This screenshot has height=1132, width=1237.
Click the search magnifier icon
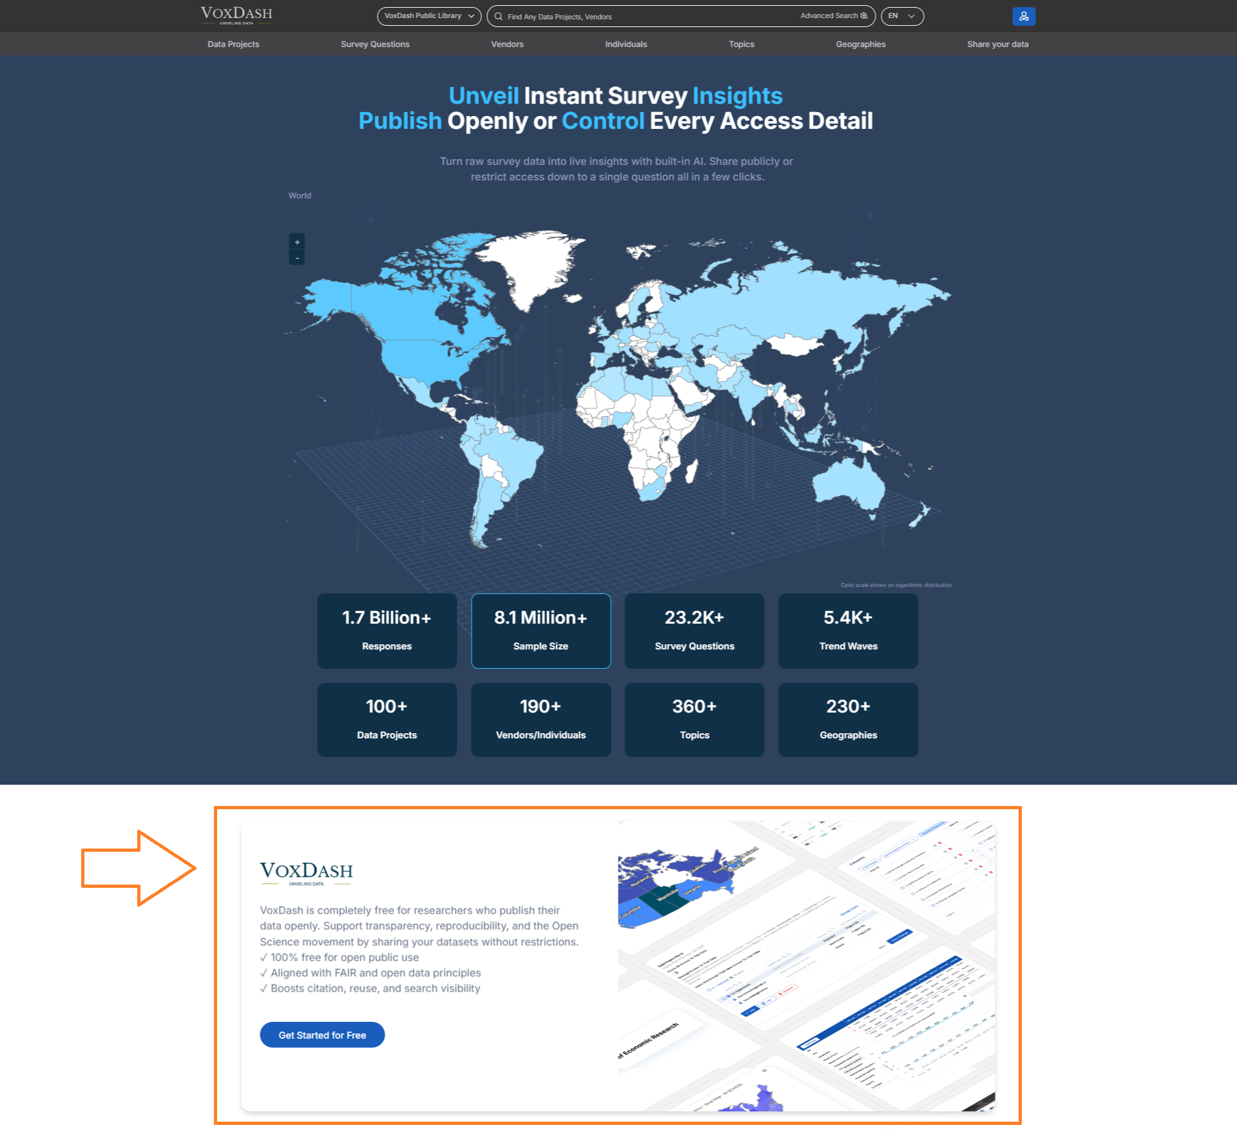(499, 17)
